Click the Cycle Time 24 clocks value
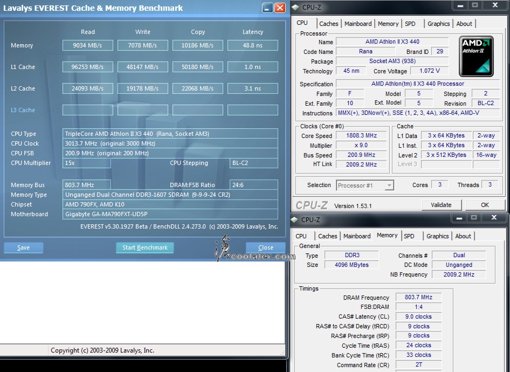510x372 pixels. point(418,346)
